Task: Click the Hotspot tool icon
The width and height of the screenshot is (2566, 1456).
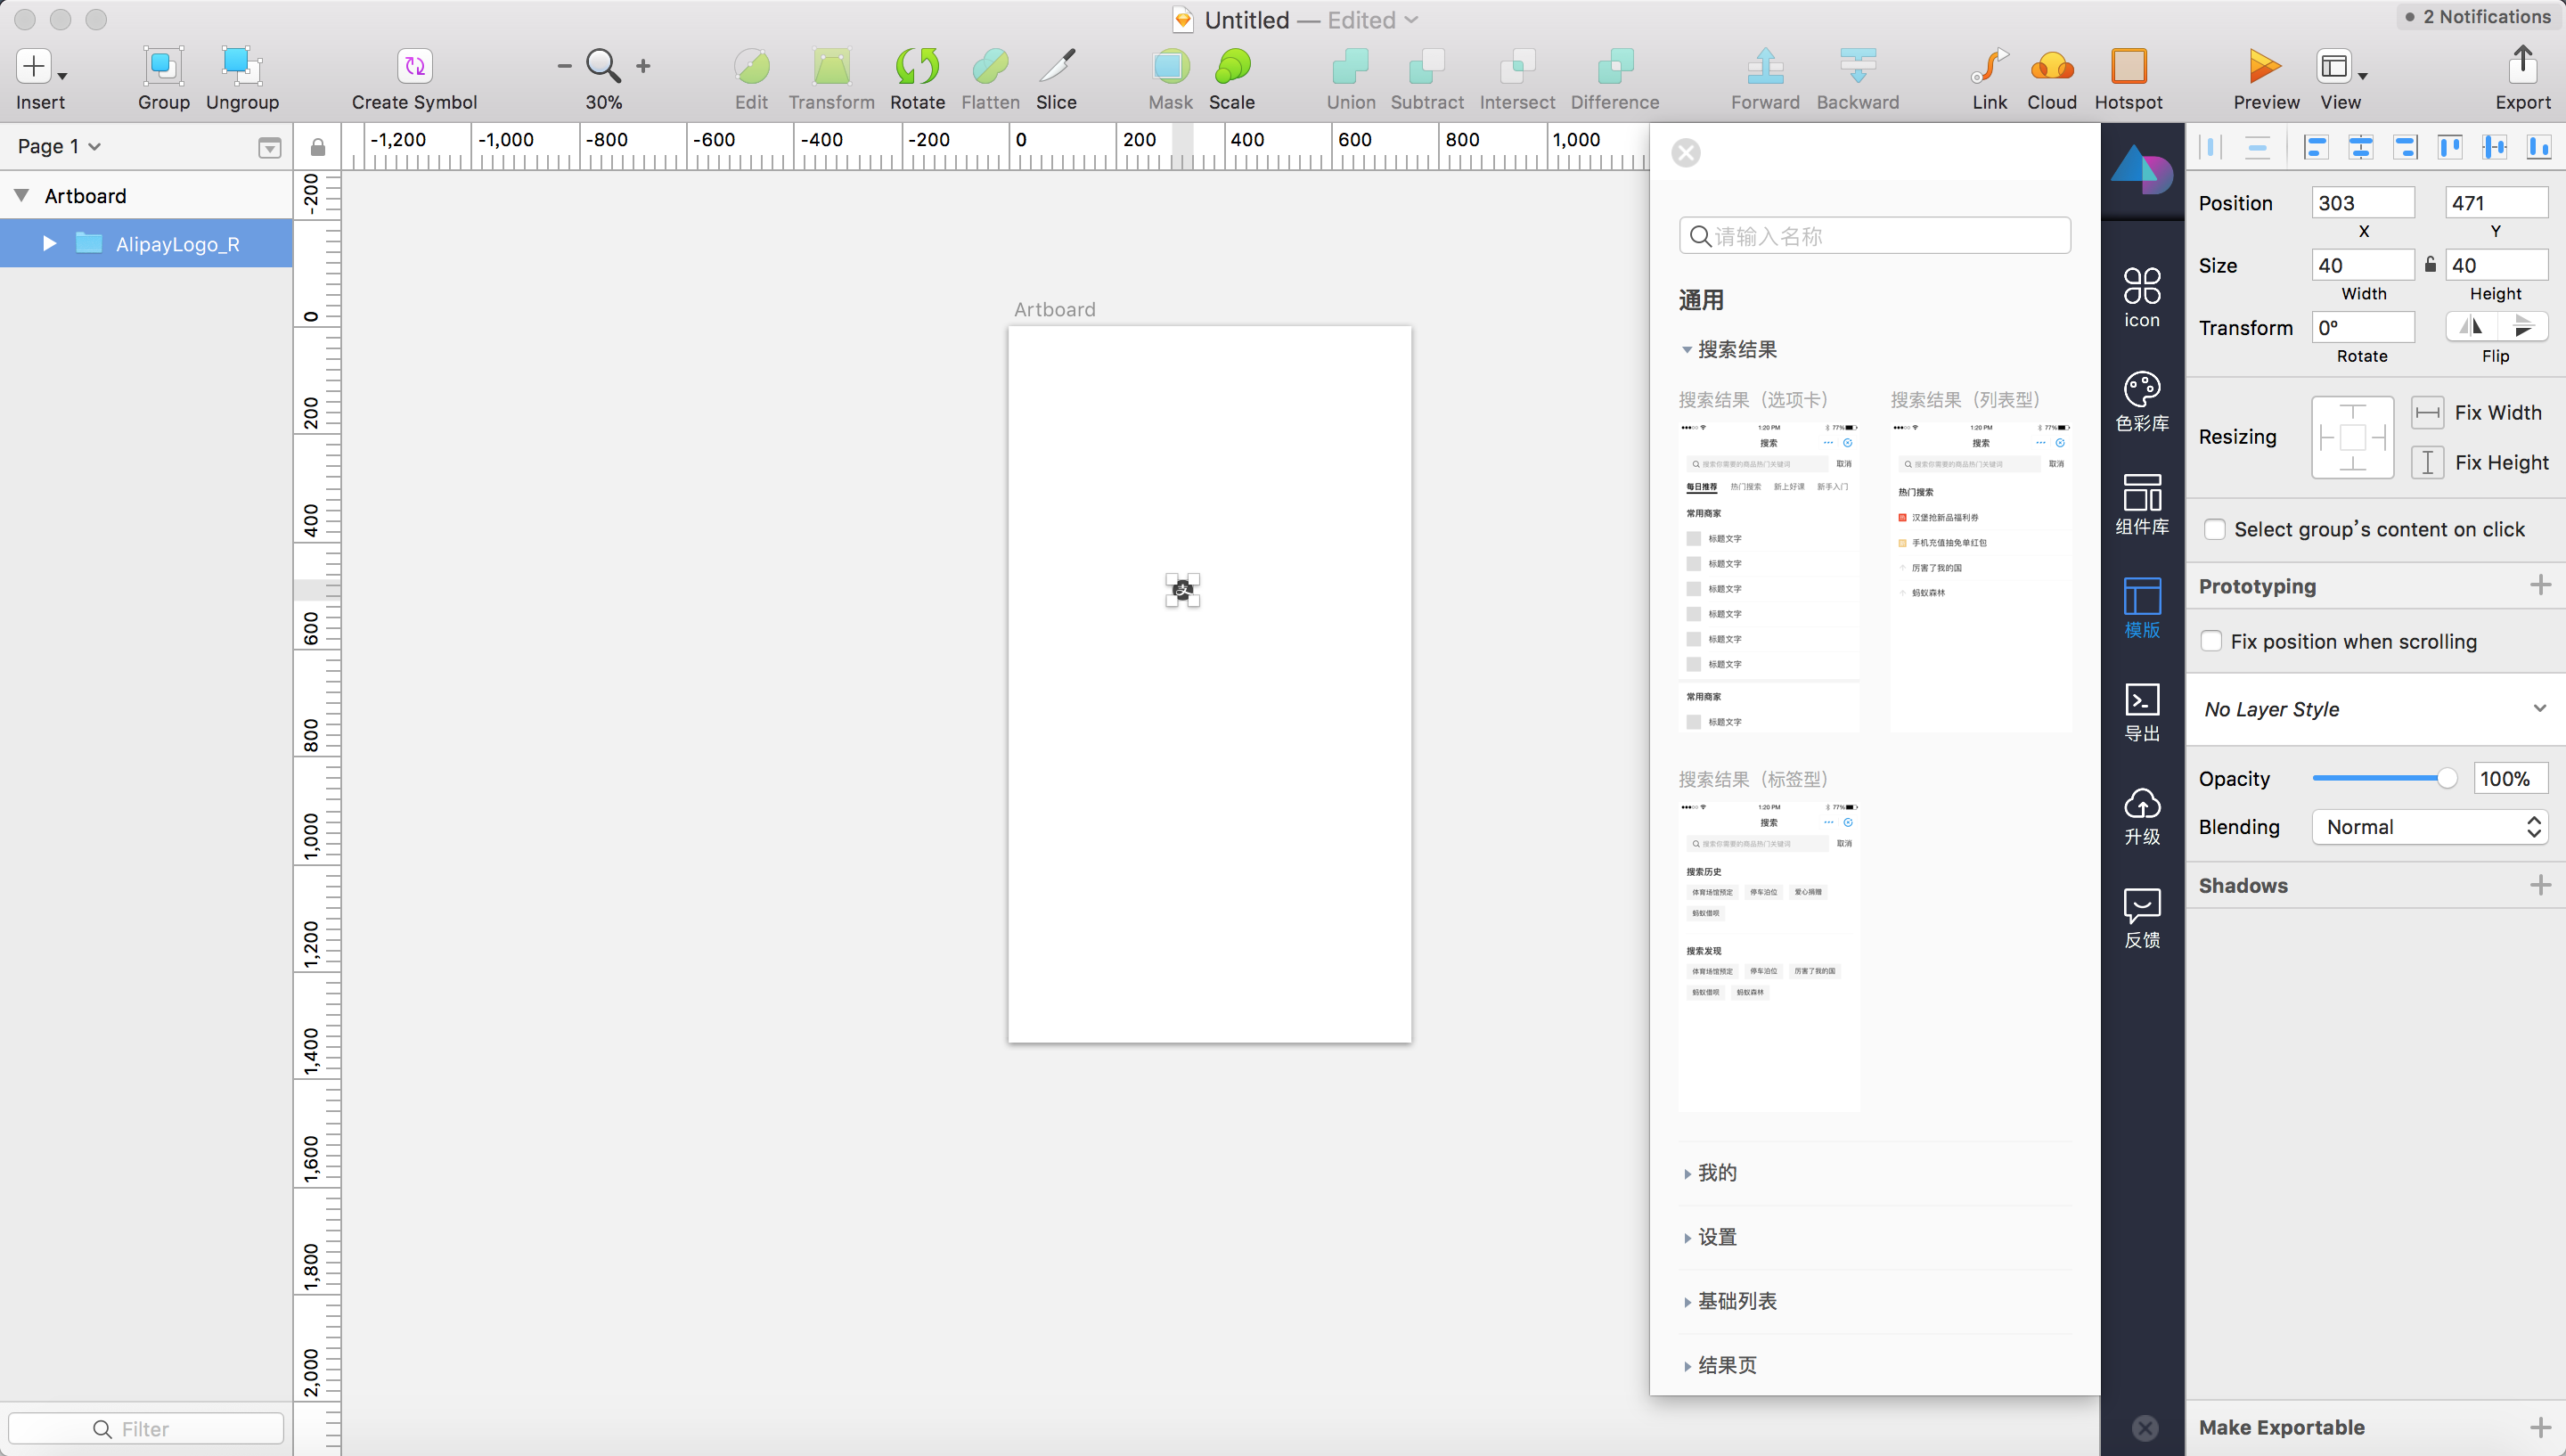Action: (x=2129, y=67)
